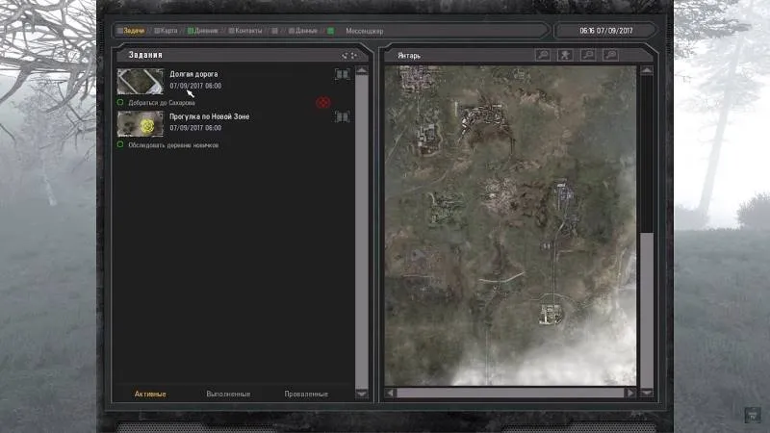Click the book icon beside Прогулка по Новой Зоне
Viewport: 770px width, 433px height.
pos(342,116)
